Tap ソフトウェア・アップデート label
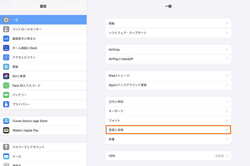Image resolution: width=250 pixels, height=166 pixels. point(128,33)
